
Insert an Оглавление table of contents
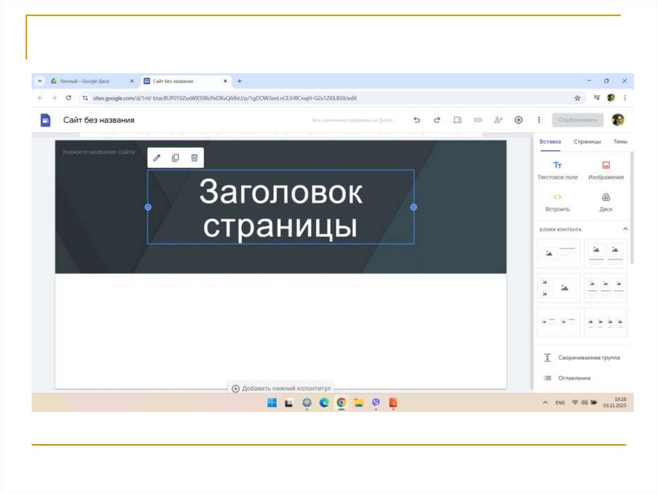coord(567,378)
